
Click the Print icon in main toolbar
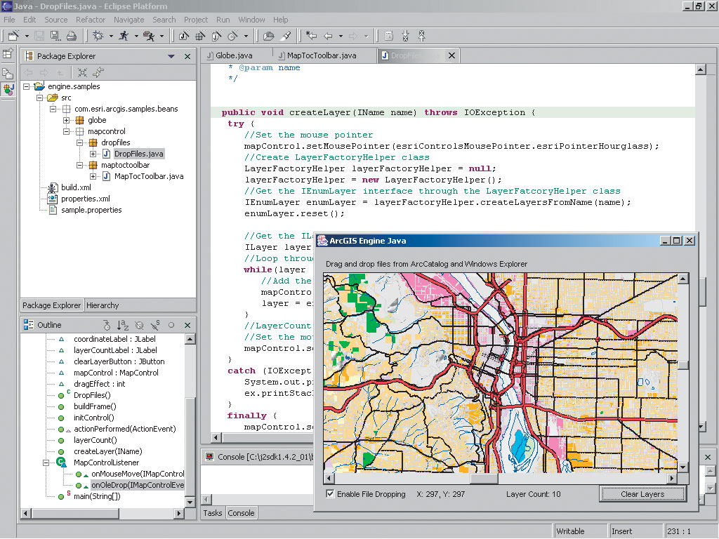click(x=71, y=36)
